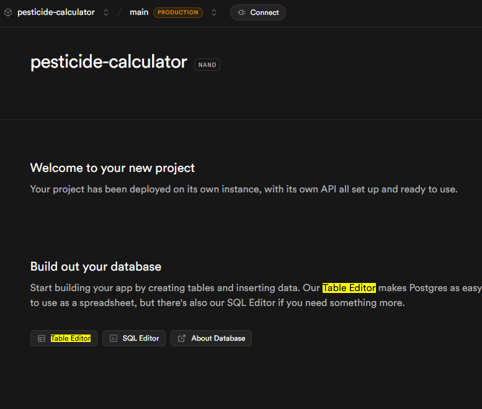Follow the highlighted Table Editor inline link
482x409 pixels.
[x=349, y=288]
